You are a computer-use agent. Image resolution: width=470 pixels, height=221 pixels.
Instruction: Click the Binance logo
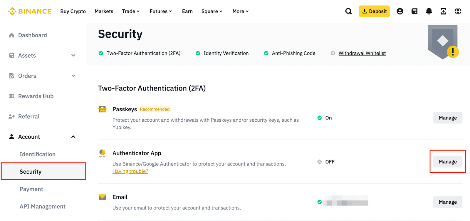(x=30, y=11)
